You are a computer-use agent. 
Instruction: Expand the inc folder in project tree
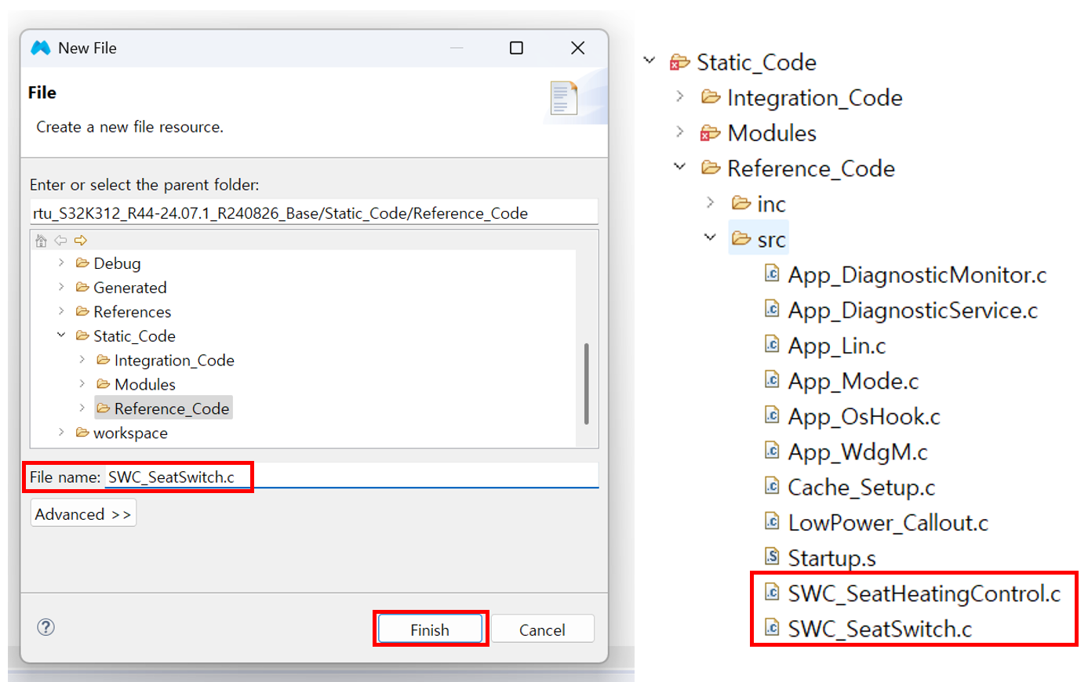(710, 203)
